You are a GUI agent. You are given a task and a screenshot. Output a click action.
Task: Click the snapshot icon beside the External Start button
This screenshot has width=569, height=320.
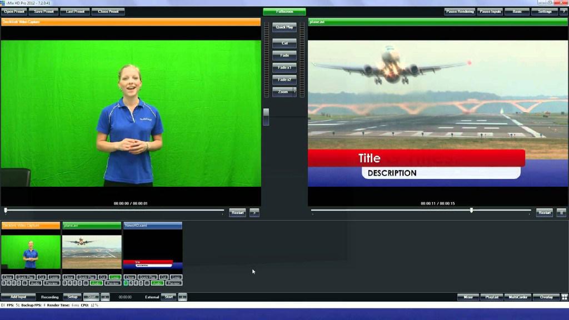(x=182, y=297)
